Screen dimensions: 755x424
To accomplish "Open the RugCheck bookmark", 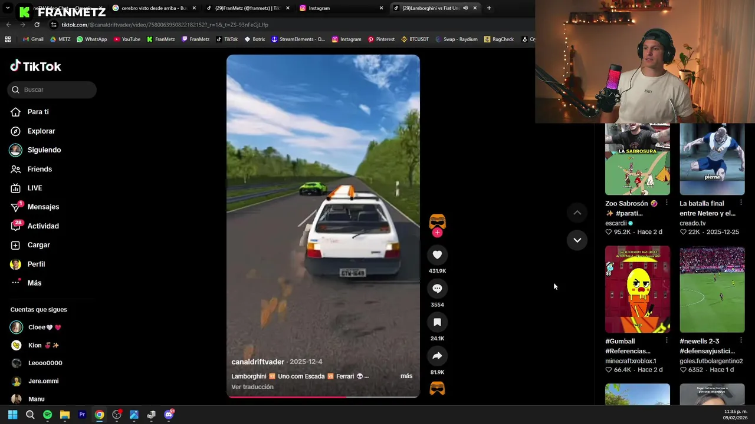I will pyautogui.click(x=498, y=39).
